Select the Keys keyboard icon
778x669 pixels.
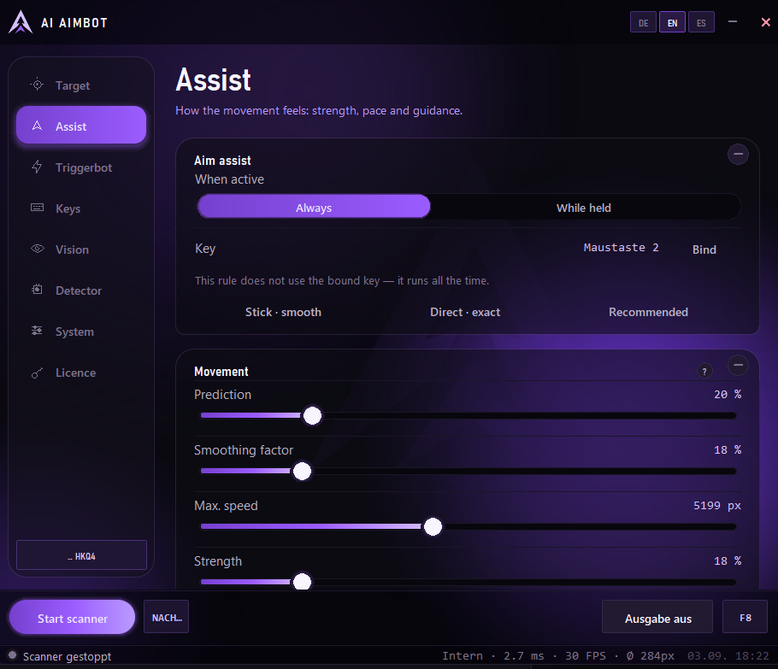click(38, 208)
